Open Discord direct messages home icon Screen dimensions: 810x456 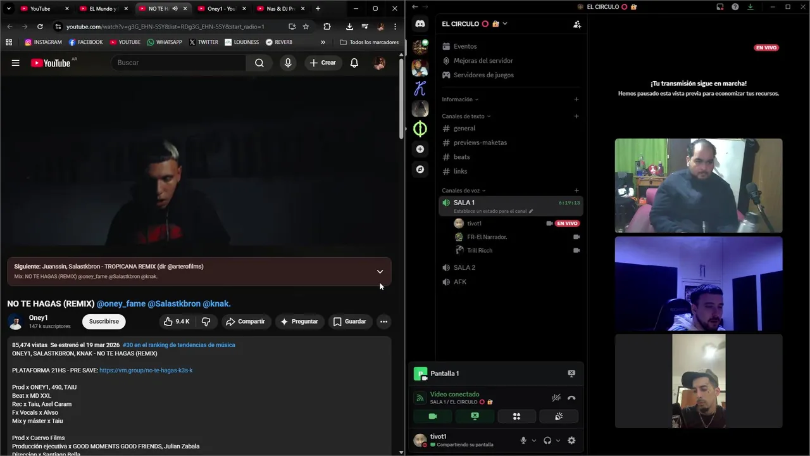pyautogui.click(x=420, y=24)
